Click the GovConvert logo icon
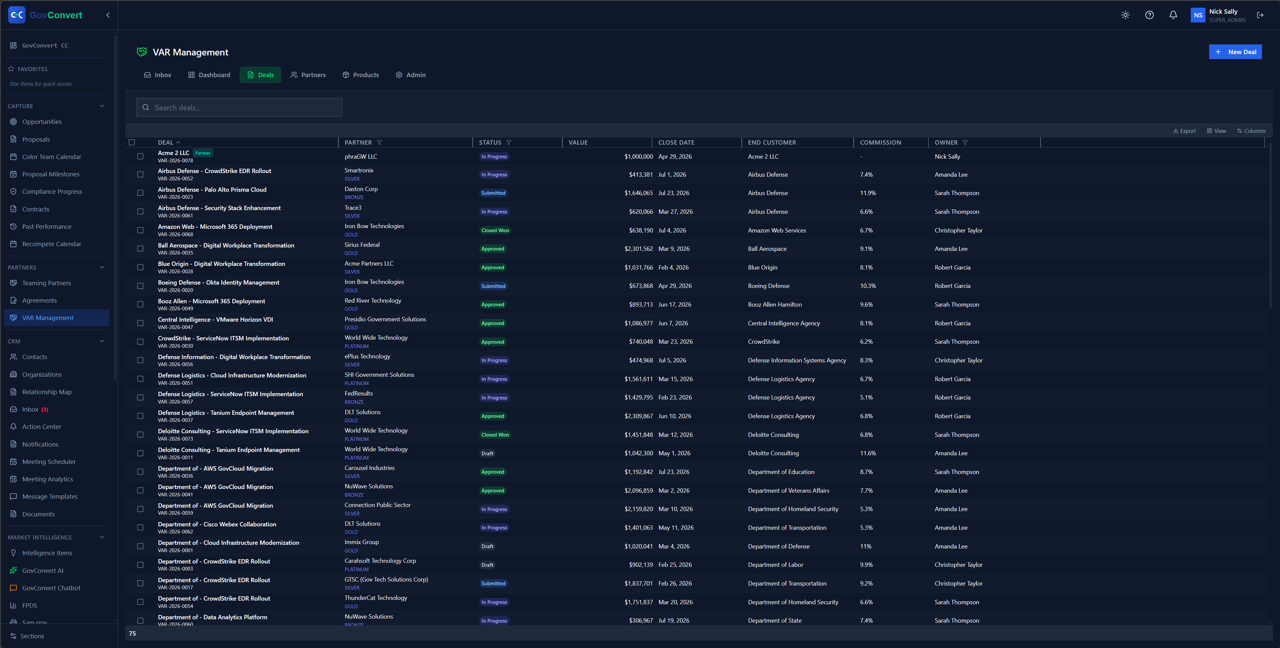The image size is (1280, 648). pos(17,15)
